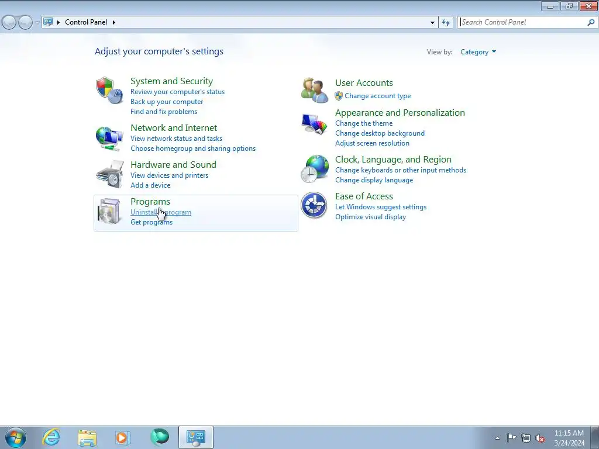599x449 pixels.
Task: Click Let Windows suggest settings
Action: pyautogui.click(x=380, y=207)
